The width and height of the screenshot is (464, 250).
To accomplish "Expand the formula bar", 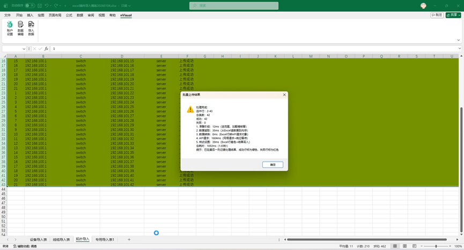I will pos(460,49).
